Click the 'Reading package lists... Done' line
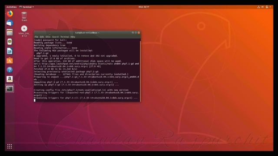This screenshot has width=278, height=156. [x=53, y=42]
